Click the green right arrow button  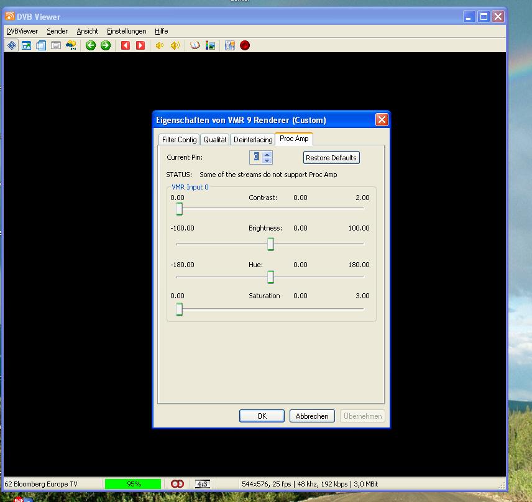coord(106,45)
